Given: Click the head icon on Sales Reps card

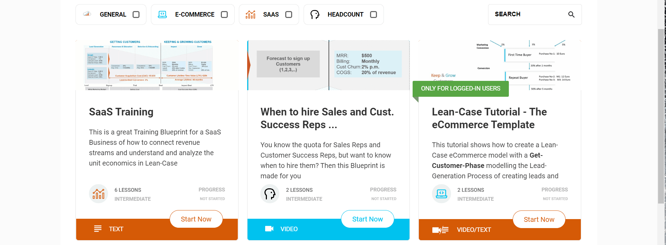Looking at the screenshot, I should (270, 194).
